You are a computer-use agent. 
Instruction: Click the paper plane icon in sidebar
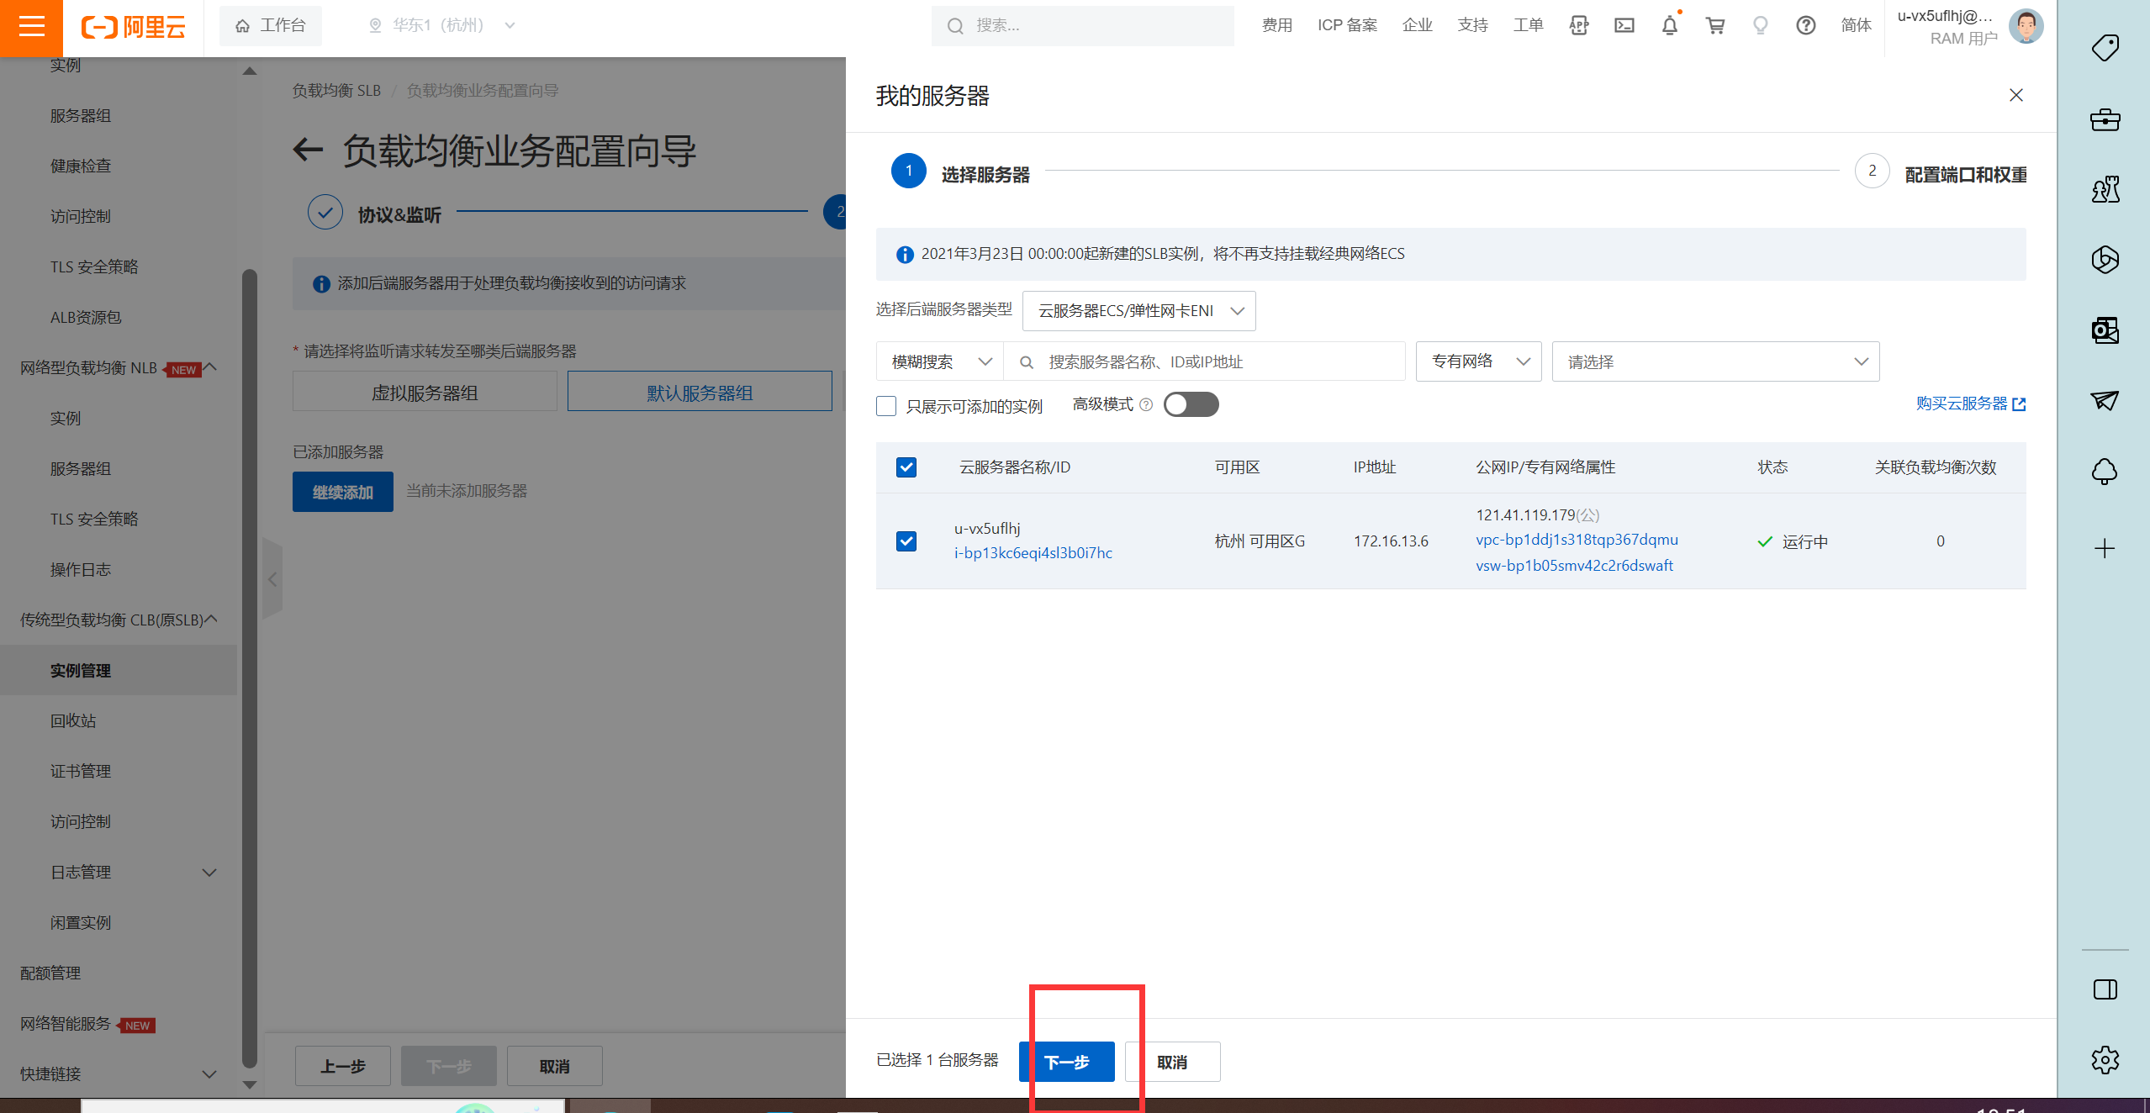[x=2105, y=401]
